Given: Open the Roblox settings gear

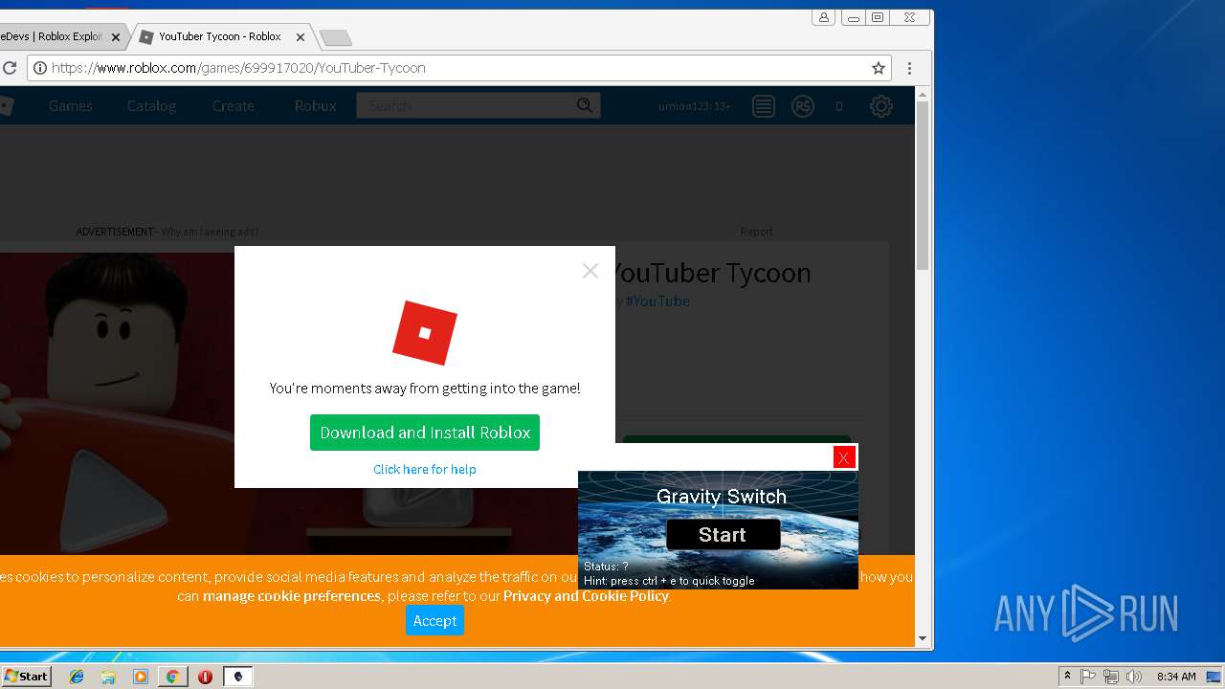Looking at the screenshot, I should click(880, 106).
